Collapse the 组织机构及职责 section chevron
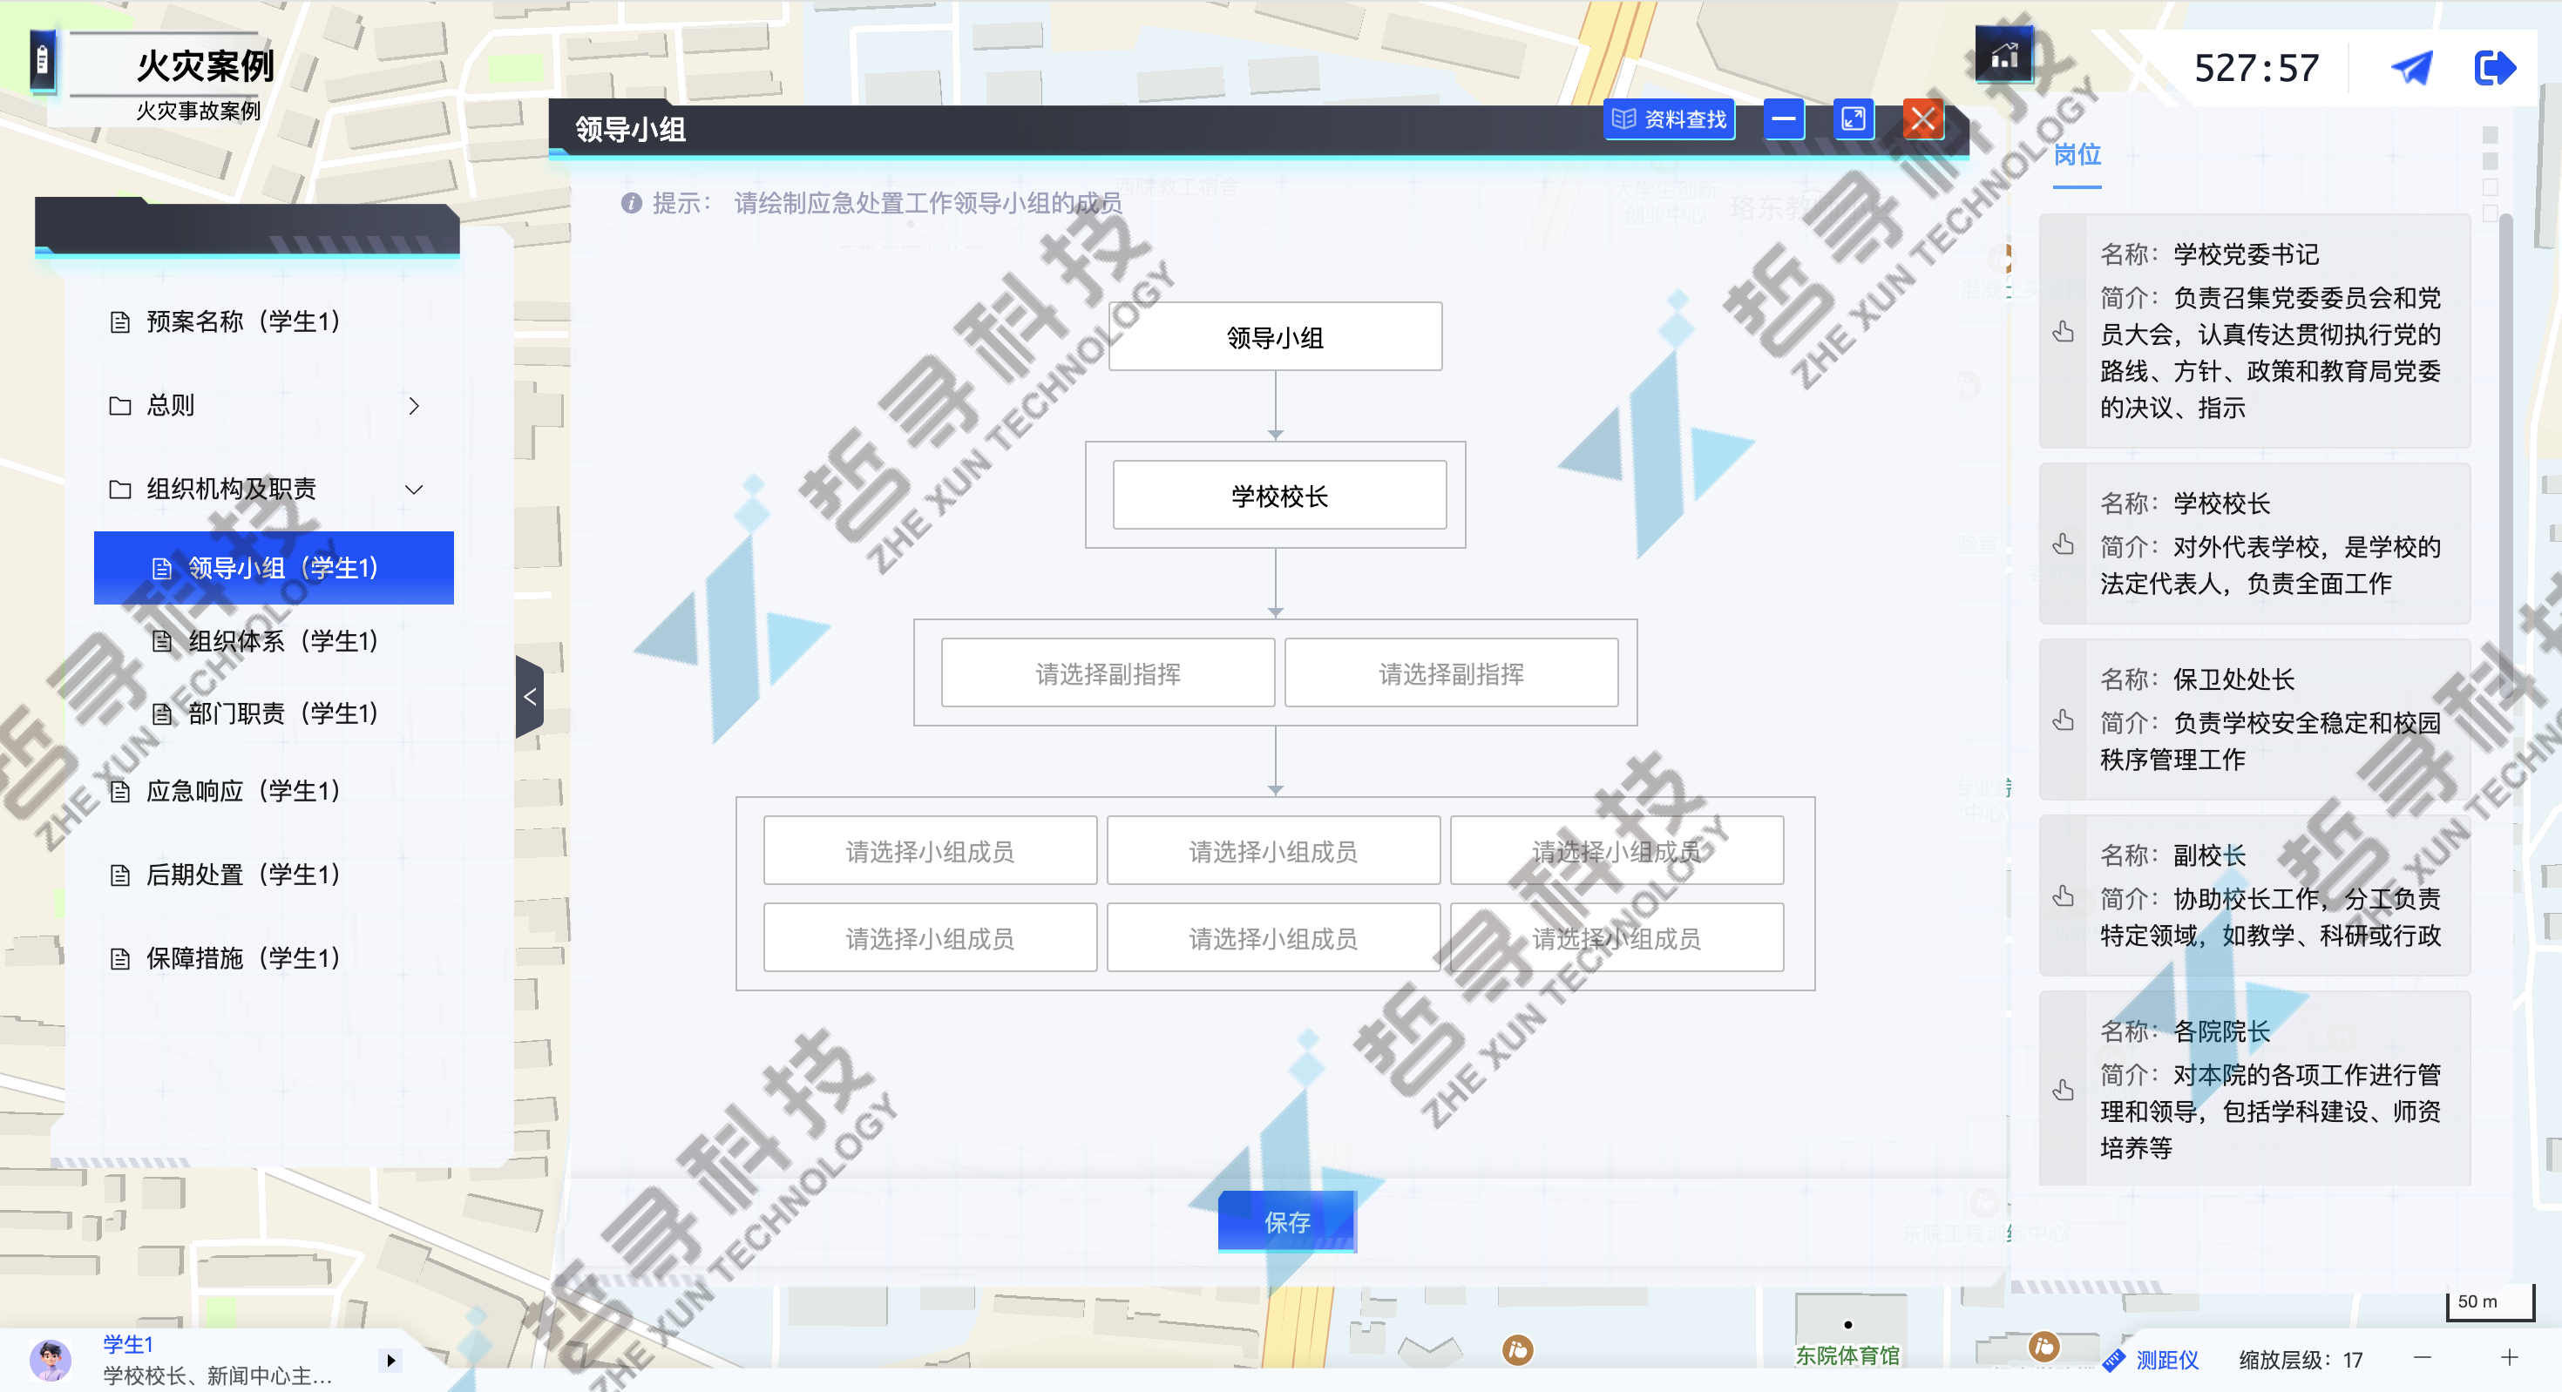2562x1392 pixels. tap(414, 490)
